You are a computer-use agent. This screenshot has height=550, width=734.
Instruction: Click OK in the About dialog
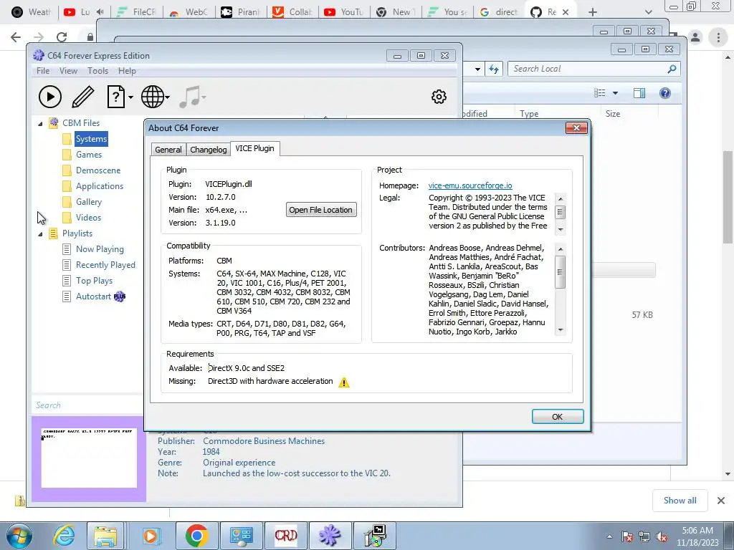click(557, 416)
